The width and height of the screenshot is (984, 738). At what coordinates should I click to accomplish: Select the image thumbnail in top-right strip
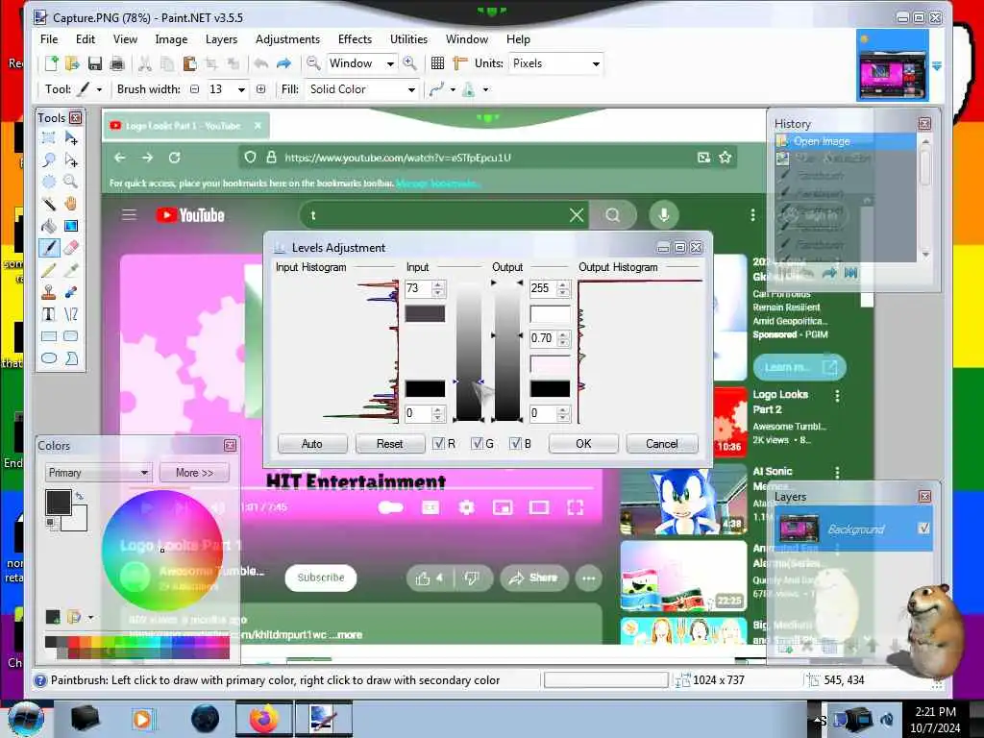click(893, 65)
